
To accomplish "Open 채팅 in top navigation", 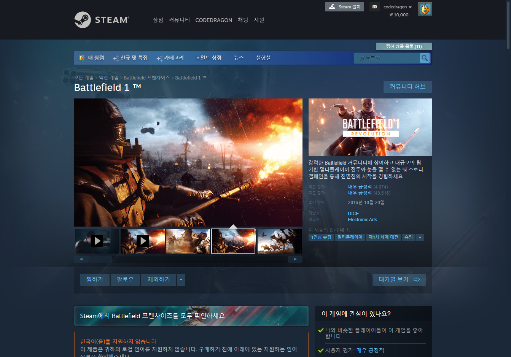I will (243, 20).
